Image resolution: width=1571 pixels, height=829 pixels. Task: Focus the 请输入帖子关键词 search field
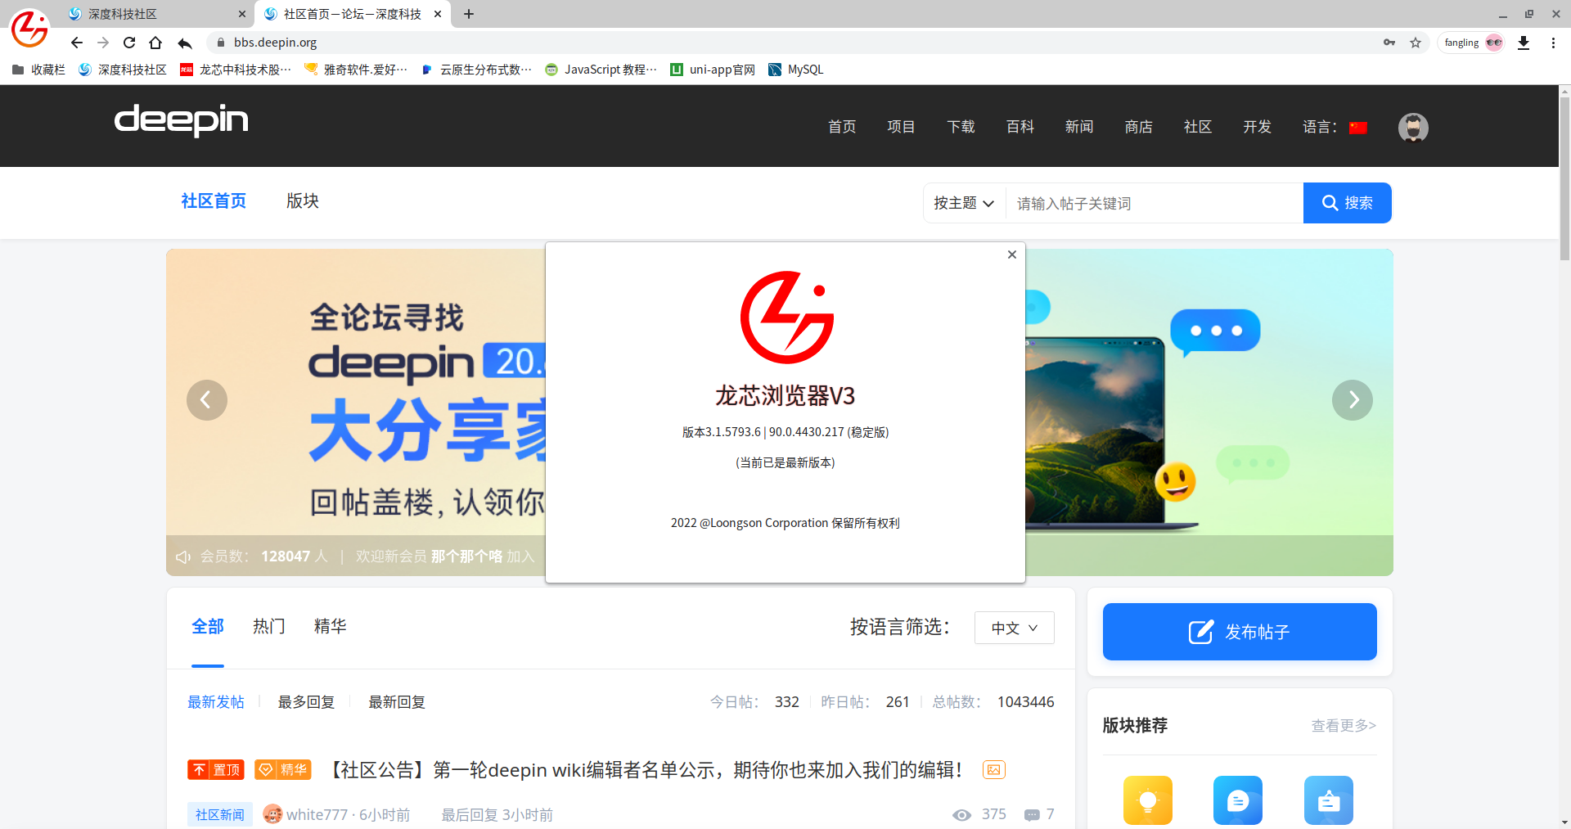(x=1155, y=203)
